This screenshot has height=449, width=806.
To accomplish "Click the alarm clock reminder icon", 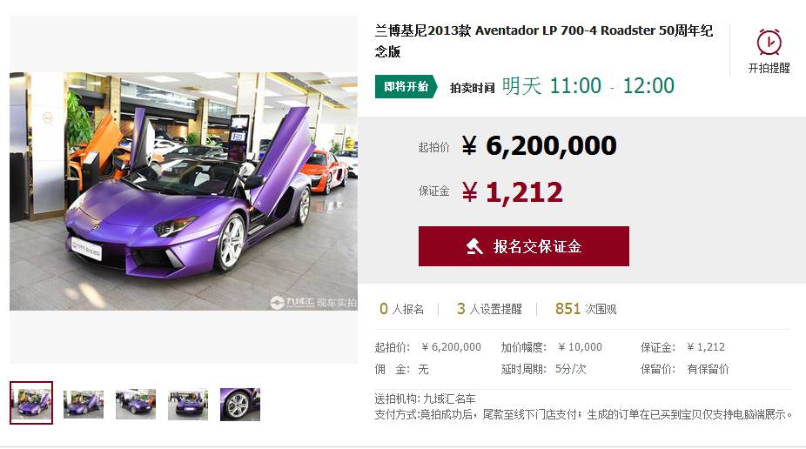I will (769, 42).
